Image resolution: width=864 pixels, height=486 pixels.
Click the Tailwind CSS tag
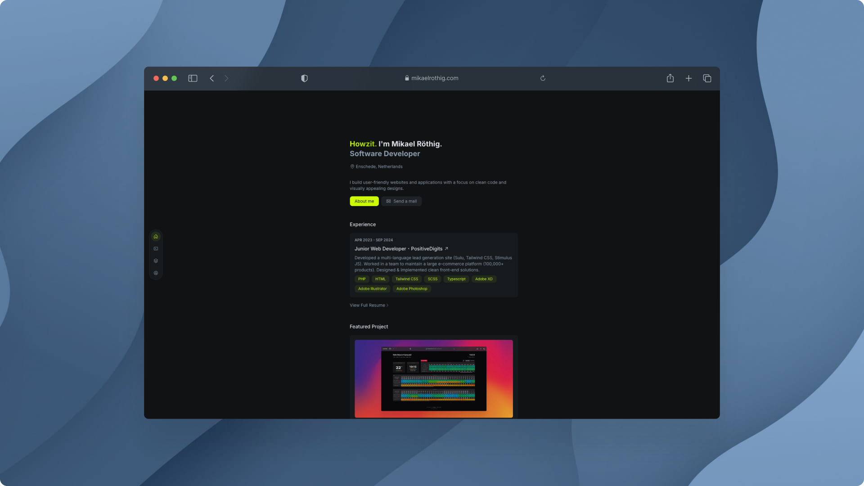click(406, 279)
